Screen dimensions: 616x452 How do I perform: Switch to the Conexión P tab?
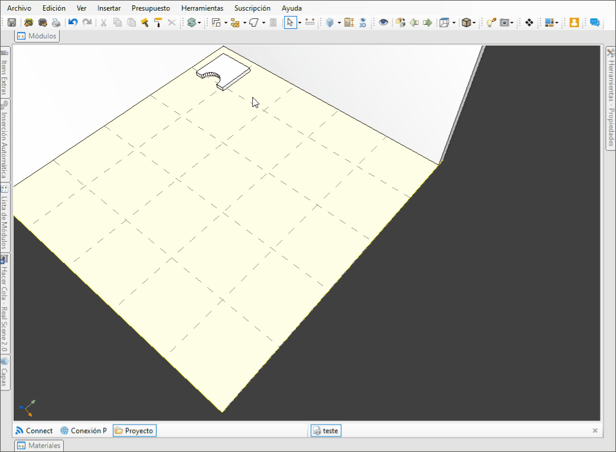(84, 431)
